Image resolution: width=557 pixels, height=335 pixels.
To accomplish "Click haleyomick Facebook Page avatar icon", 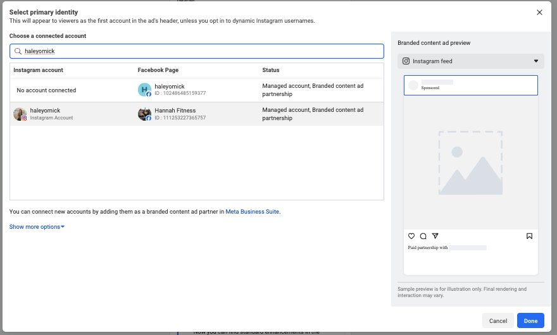I will pyautogui.click(x=145, y=90).
